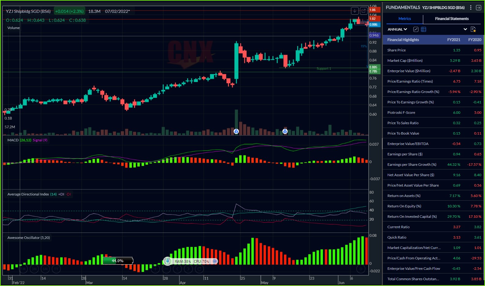Click the +DI legend label
Screen dimensions: 485x286
pyautogui.click(x=61, y=194)
